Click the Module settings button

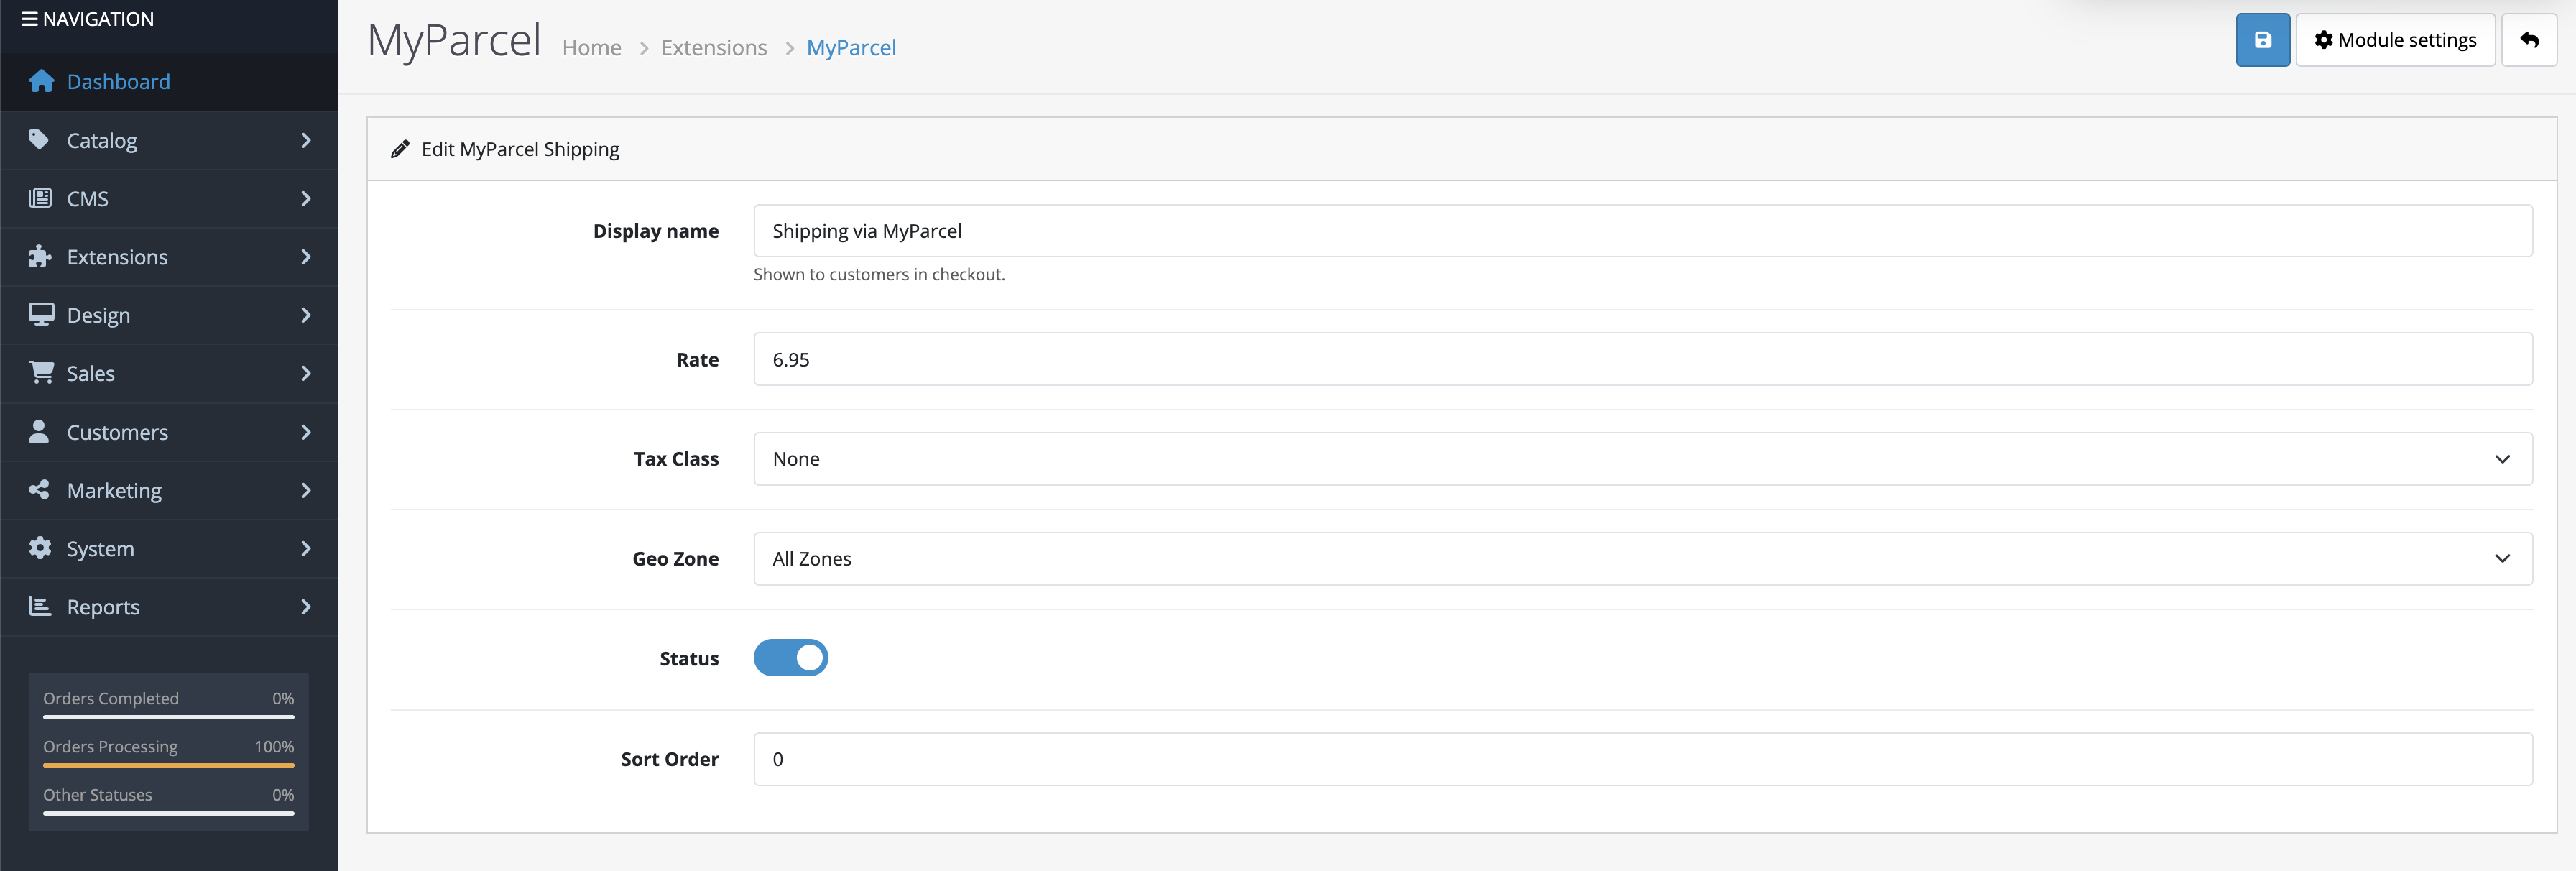pyautogui.click(x=2395, y=40)
